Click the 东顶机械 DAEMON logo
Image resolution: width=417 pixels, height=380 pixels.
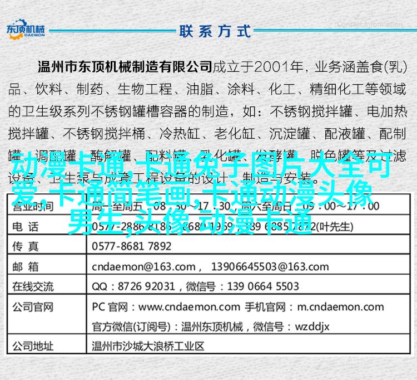pyautogui.click(x=26, y=29)
